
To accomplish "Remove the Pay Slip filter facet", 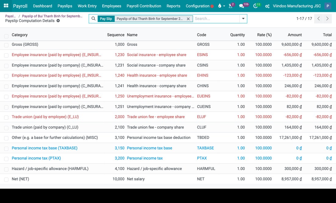I will (188, 19).
